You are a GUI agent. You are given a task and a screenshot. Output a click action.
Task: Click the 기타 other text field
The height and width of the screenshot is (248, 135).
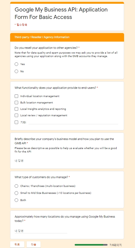(x=73, y=122)
